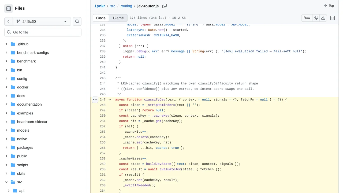Expand the api folder chevron
Image resolution: width=343 pixels, height=193 pixels.
pyautogui.click(x=9, y=191)
